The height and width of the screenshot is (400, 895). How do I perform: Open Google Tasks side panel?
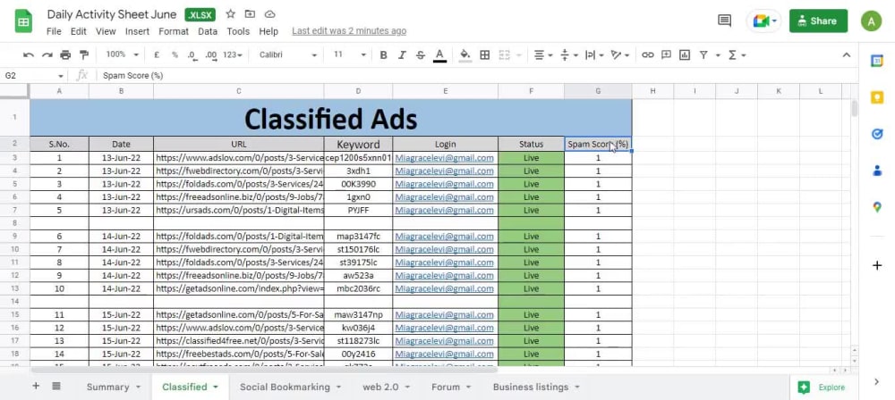[877, 134]
